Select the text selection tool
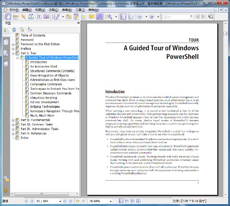Viewport: 230px width, 206px height. click(39, 16)
